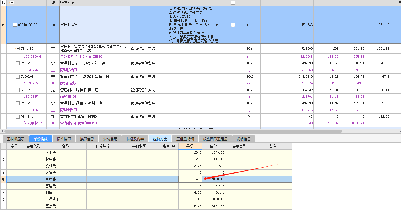Tick the checkbox in the 水喷淋钢管 row
The width and height of the screenshot is (401, 222).
click(233, 25)
